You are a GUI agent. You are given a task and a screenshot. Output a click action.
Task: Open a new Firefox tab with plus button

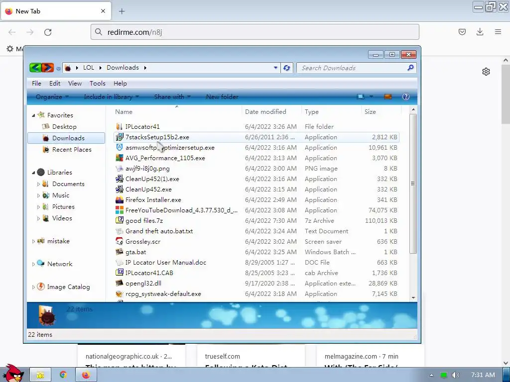point(122,11)
